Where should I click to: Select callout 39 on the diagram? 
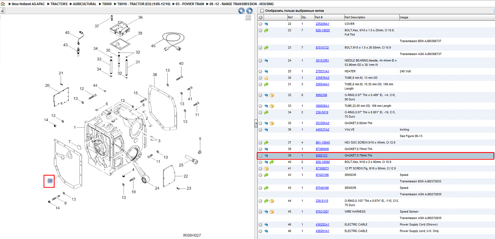[50, 181]
